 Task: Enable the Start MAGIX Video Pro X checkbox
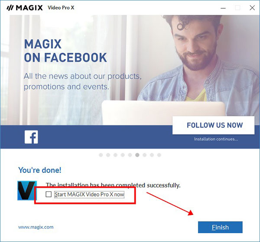coord(49,194)
